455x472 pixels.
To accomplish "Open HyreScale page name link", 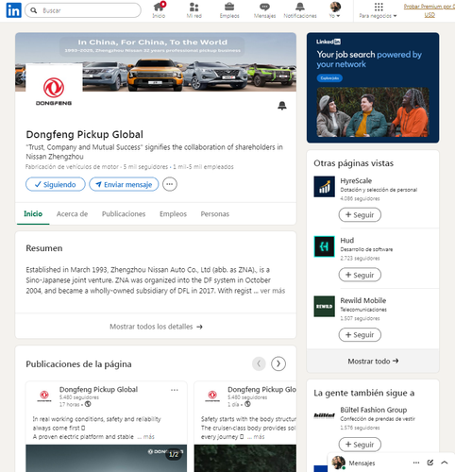I will point(356,181).
